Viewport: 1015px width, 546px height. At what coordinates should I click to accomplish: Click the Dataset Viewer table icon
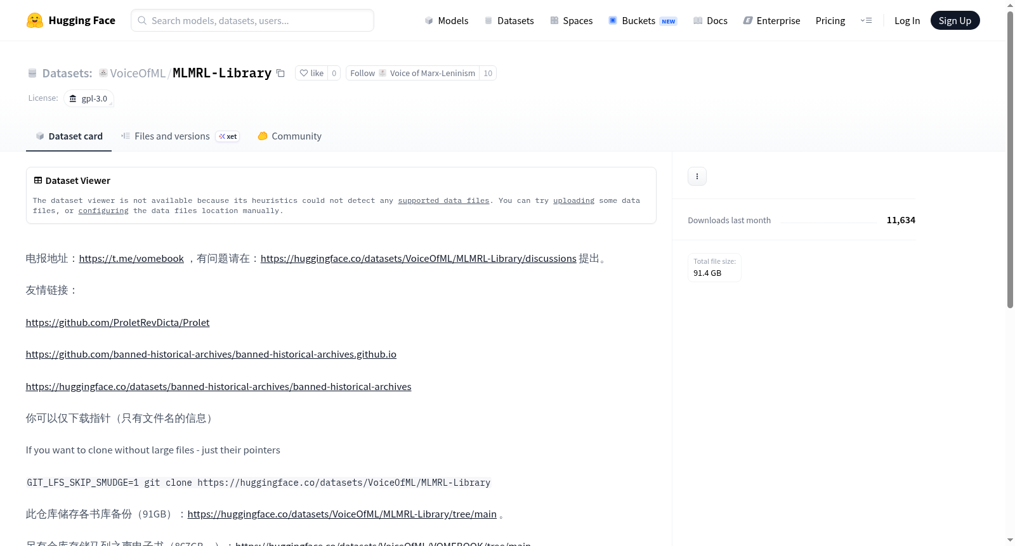point(38,180)
